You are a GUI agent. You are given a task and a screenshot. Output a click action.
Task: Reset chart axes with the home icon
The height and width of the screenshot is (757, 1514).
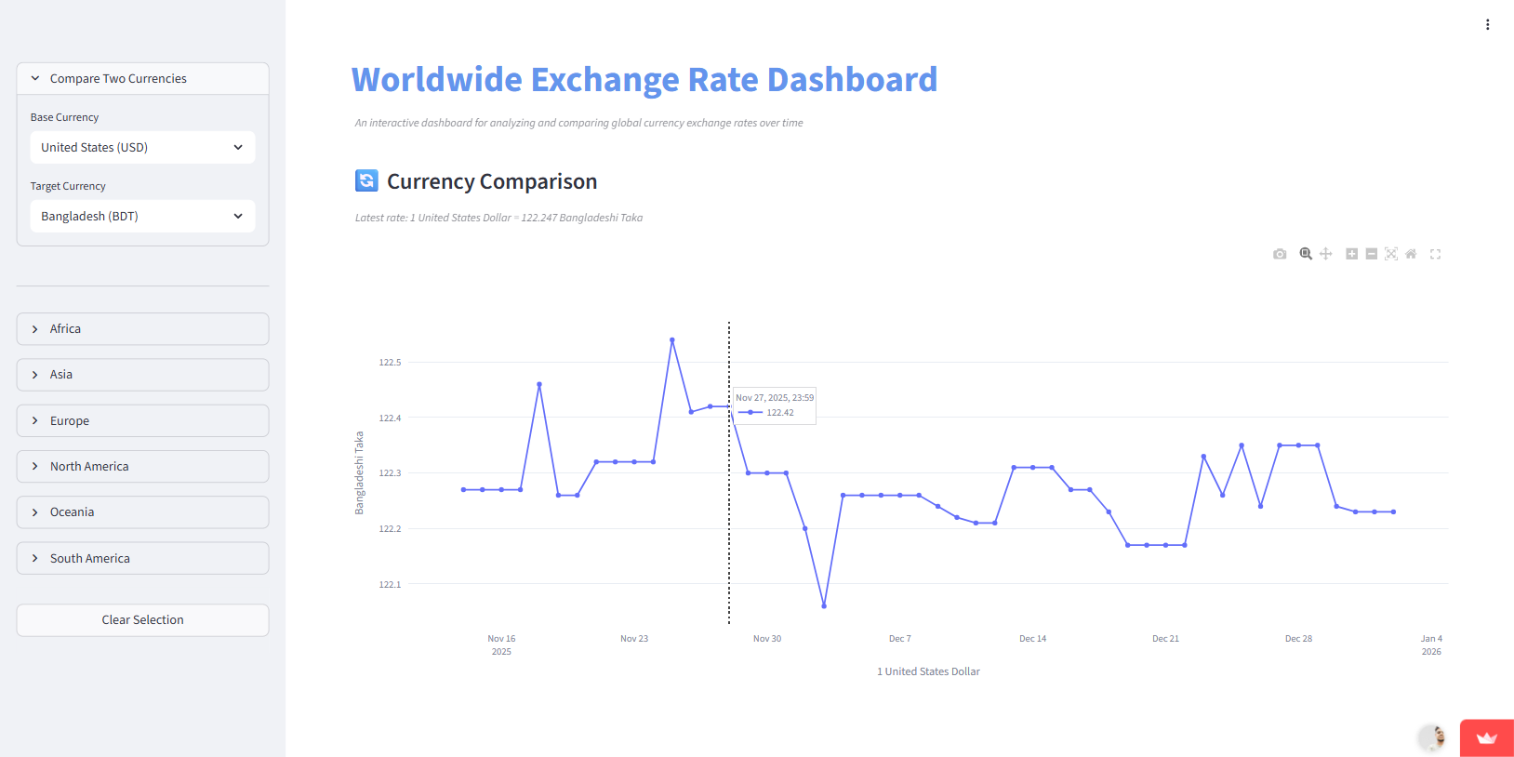[1411, 254]
